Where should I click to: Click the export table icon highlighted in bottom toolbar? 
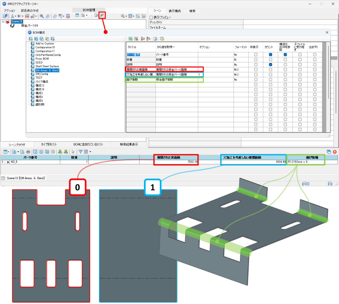(x=35, y=152)
